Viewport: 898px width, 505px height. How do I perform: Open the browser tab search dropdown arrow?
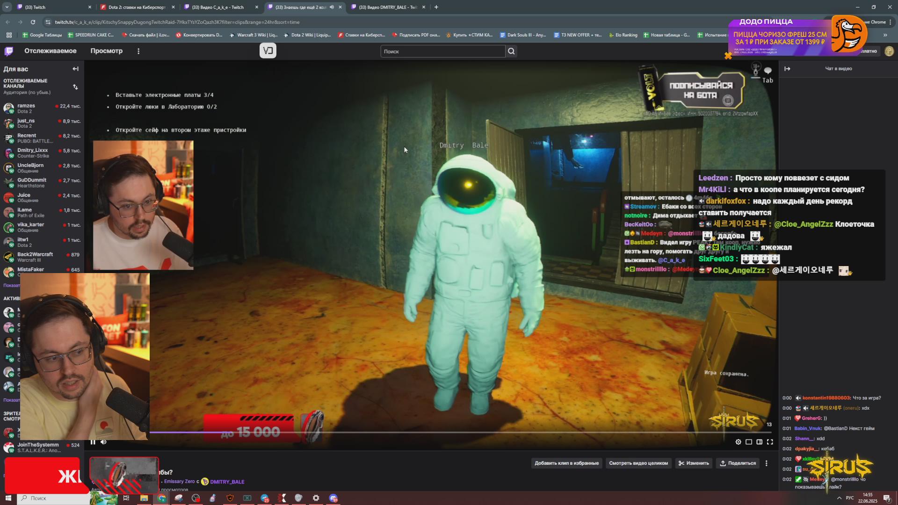pyautogui.click(x=7, y=7)
